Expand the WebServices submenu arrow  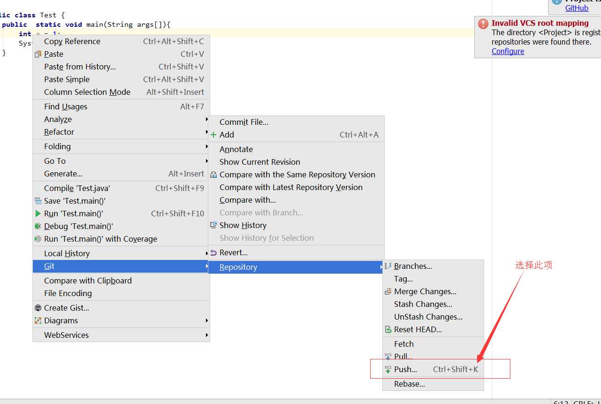tap(206, 335)
